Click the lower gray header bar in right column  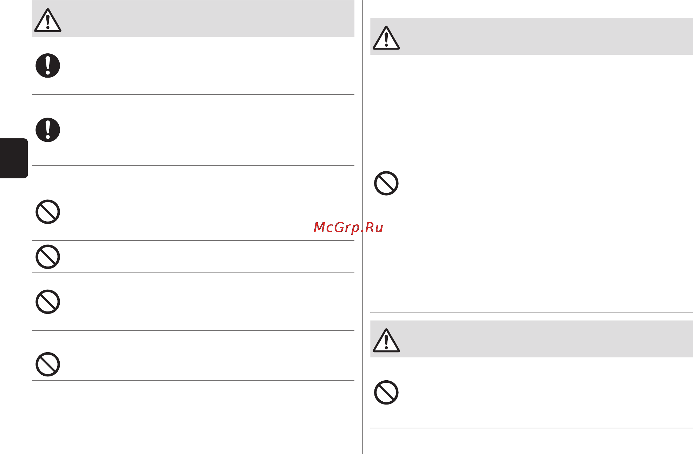(x=531, y=339)
